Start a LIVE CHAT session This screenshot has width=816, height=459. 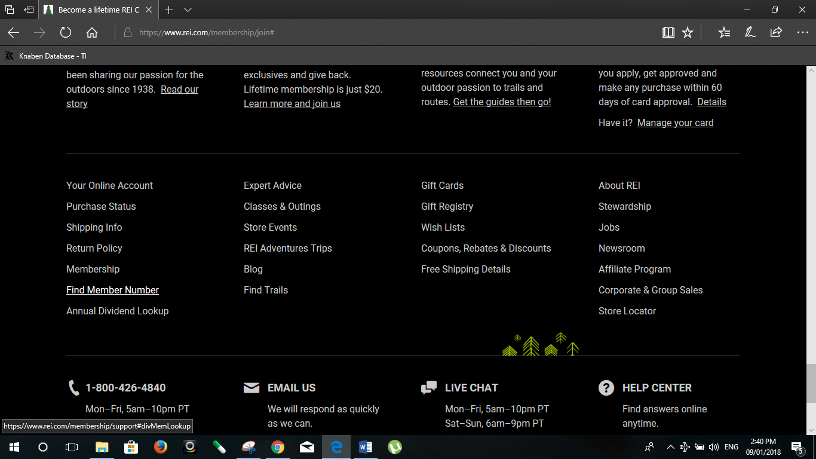coord(471,388)
